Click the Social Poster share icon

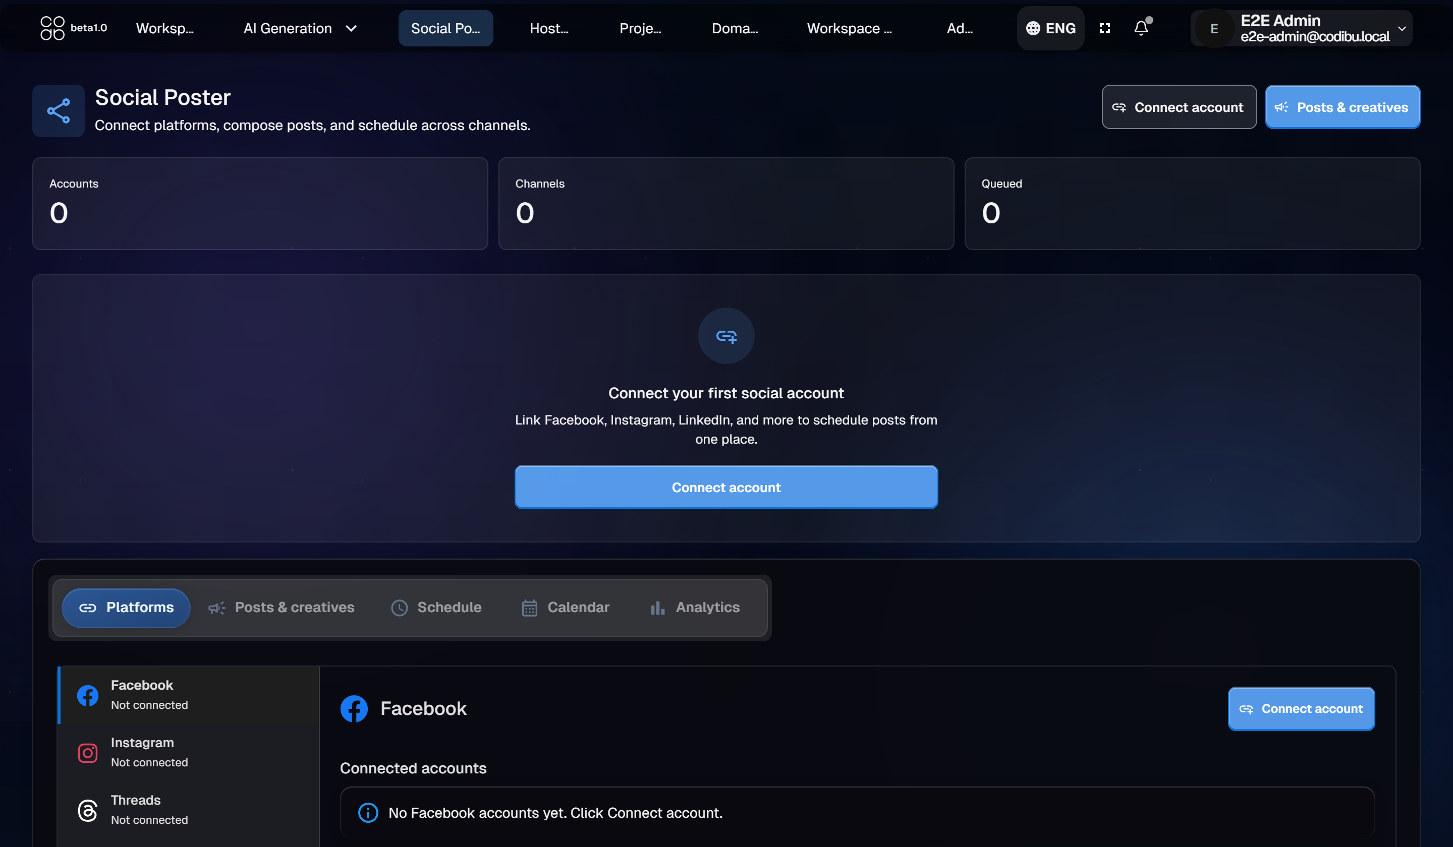pos(58,110)
